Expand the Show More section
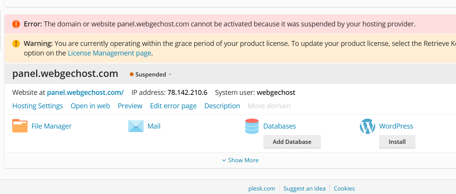 pos(240,160)
